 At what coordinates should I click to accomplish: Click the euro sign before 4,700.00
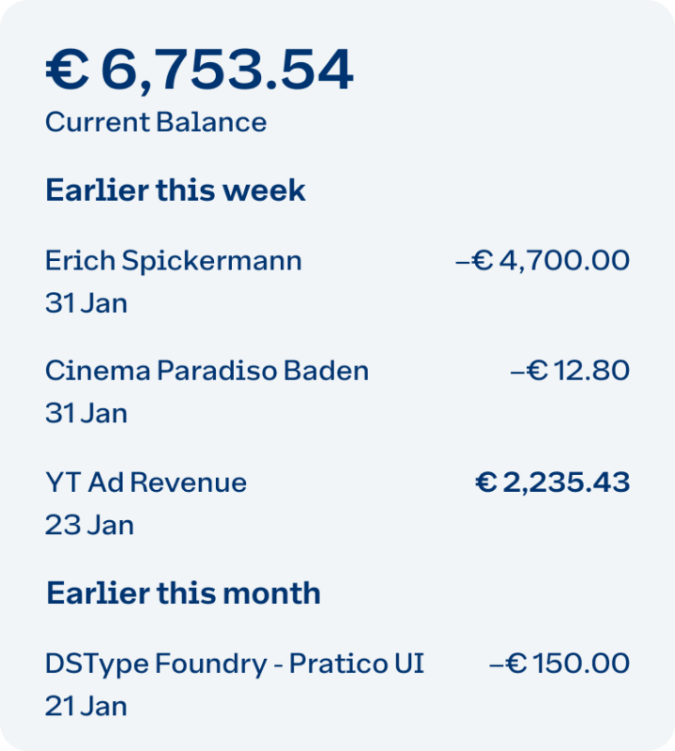coord(483,260)
